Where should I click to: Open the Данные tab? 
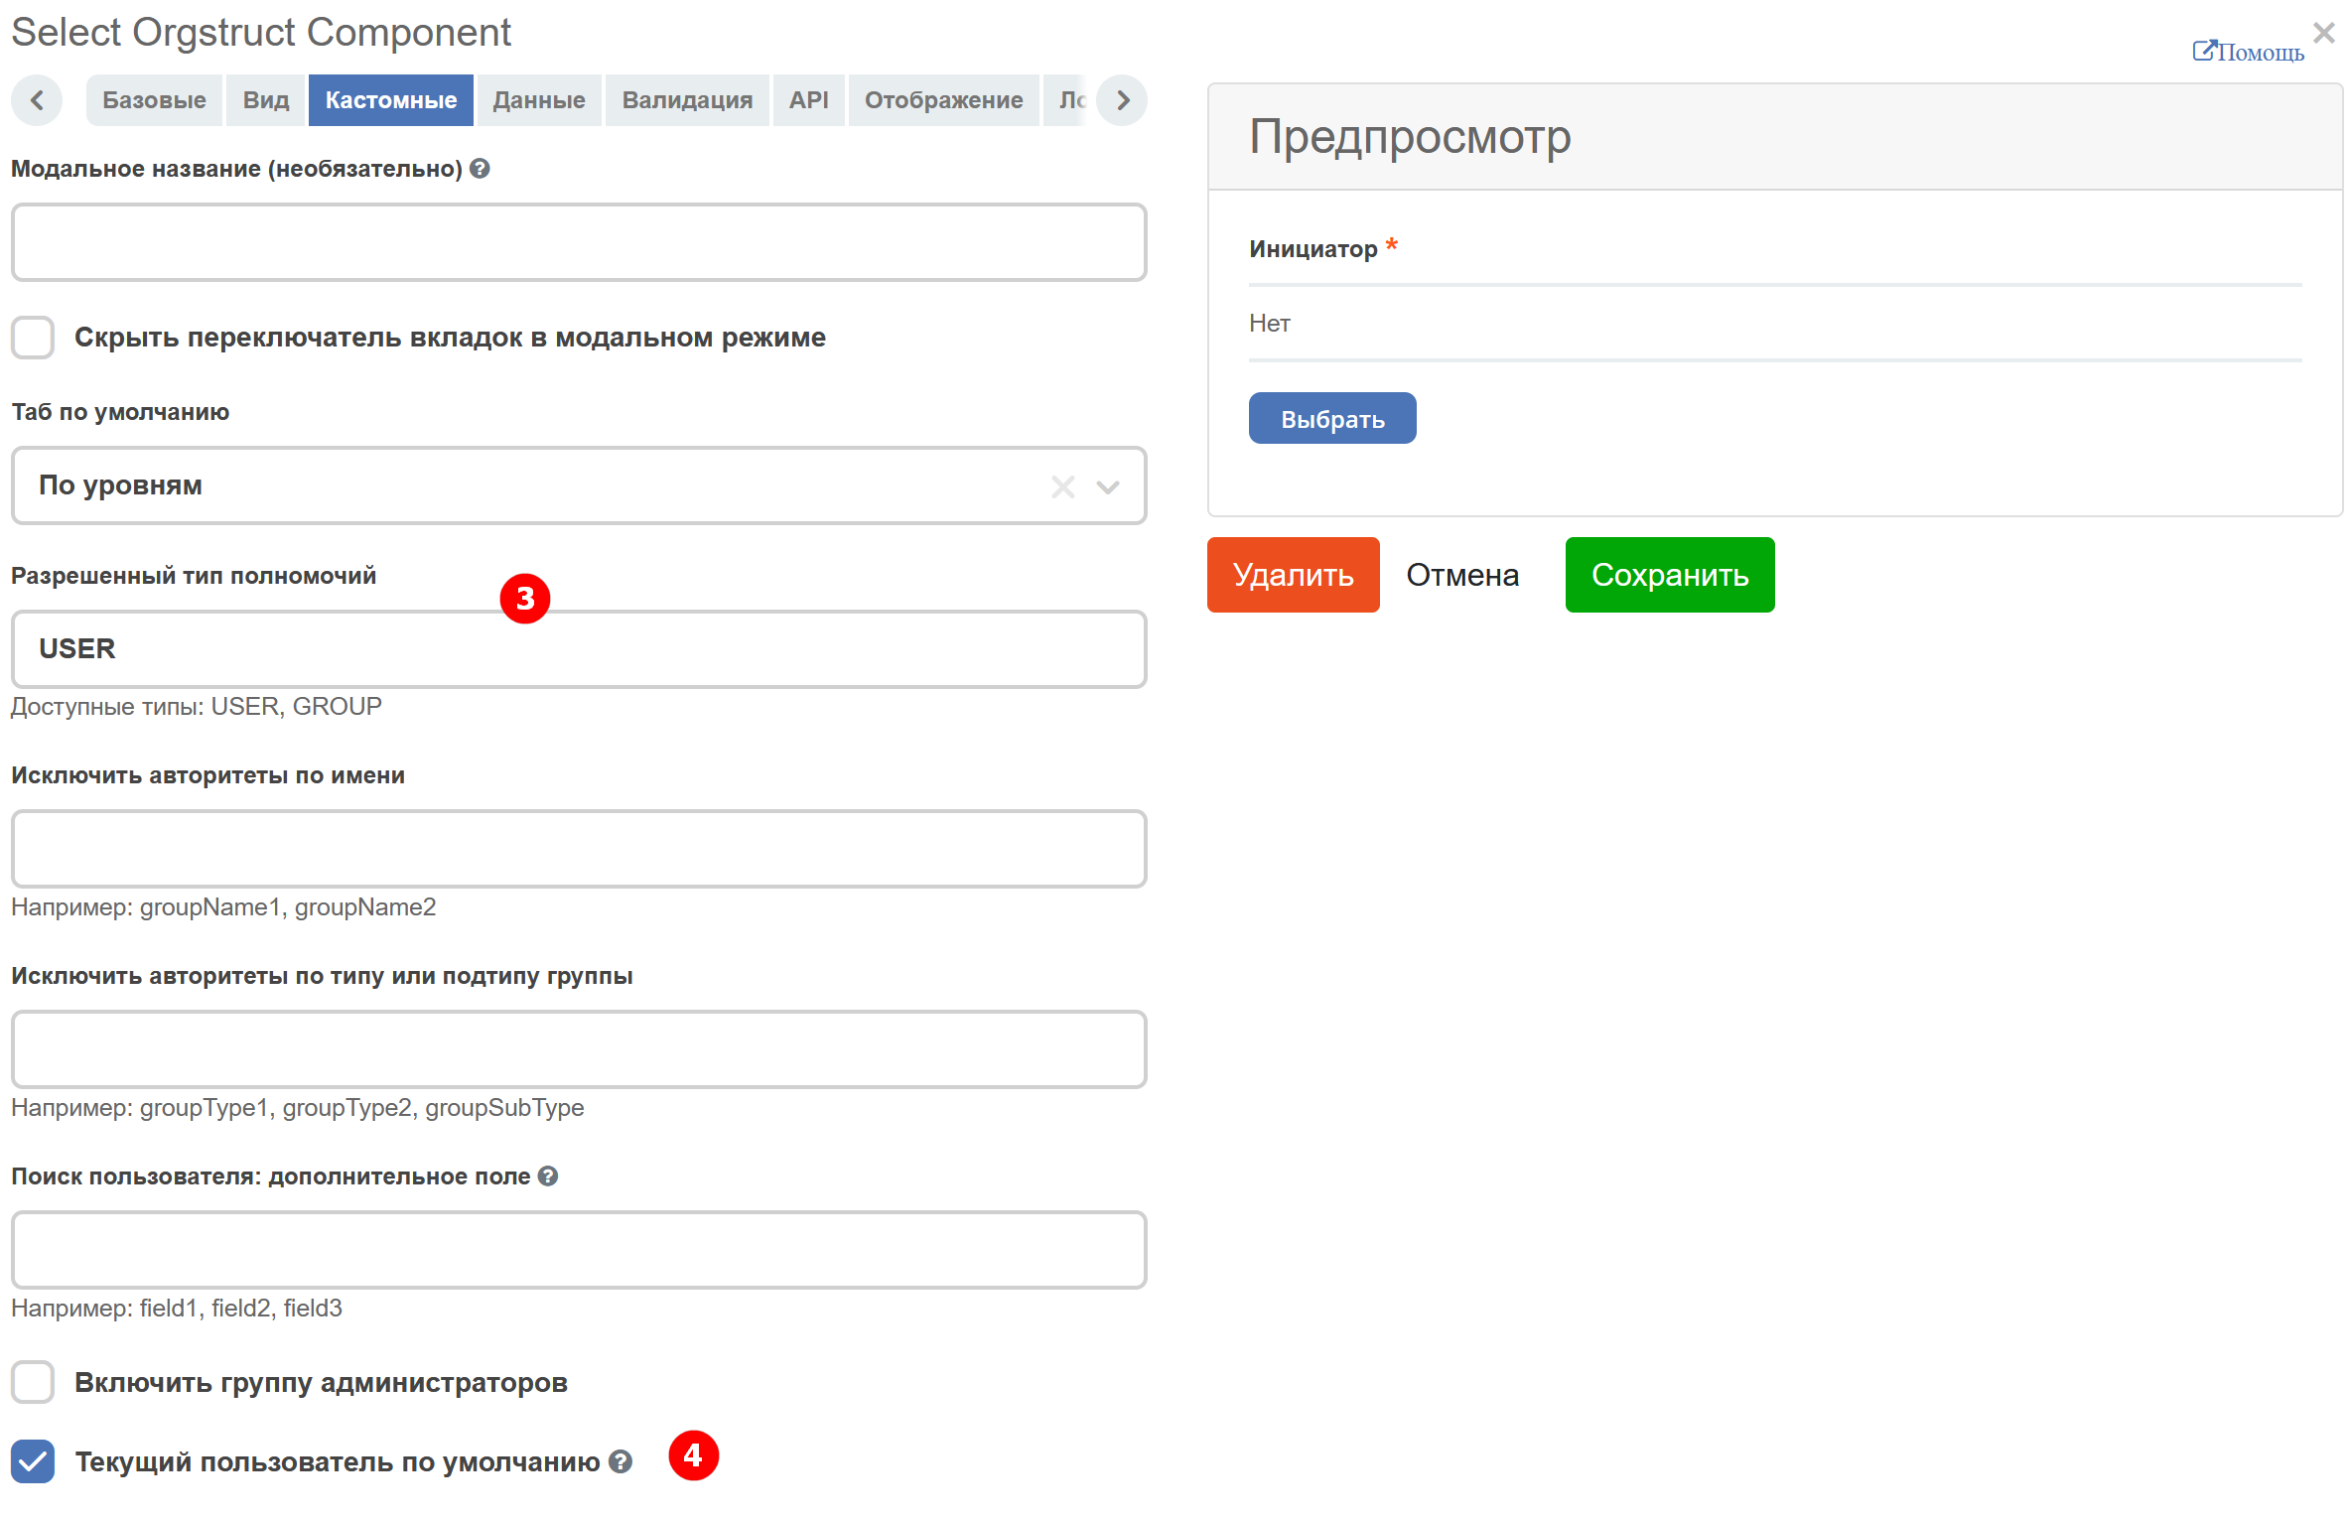tap(539, 100)
